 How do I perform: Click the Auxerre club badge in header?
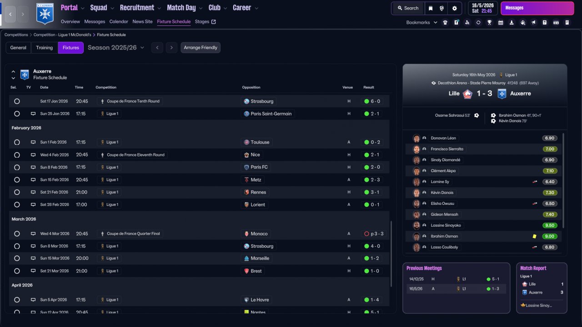point(45,14)
